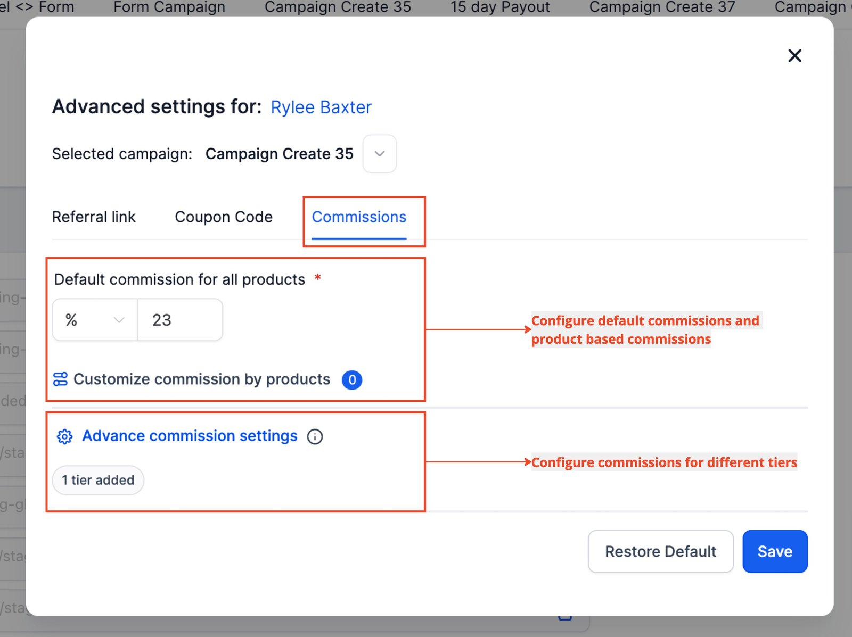
Task: Click the blue 0 products count badge
Action: click(x=352, y=380)
